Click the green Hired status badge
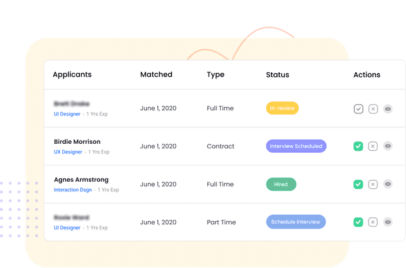 point(280,184)
